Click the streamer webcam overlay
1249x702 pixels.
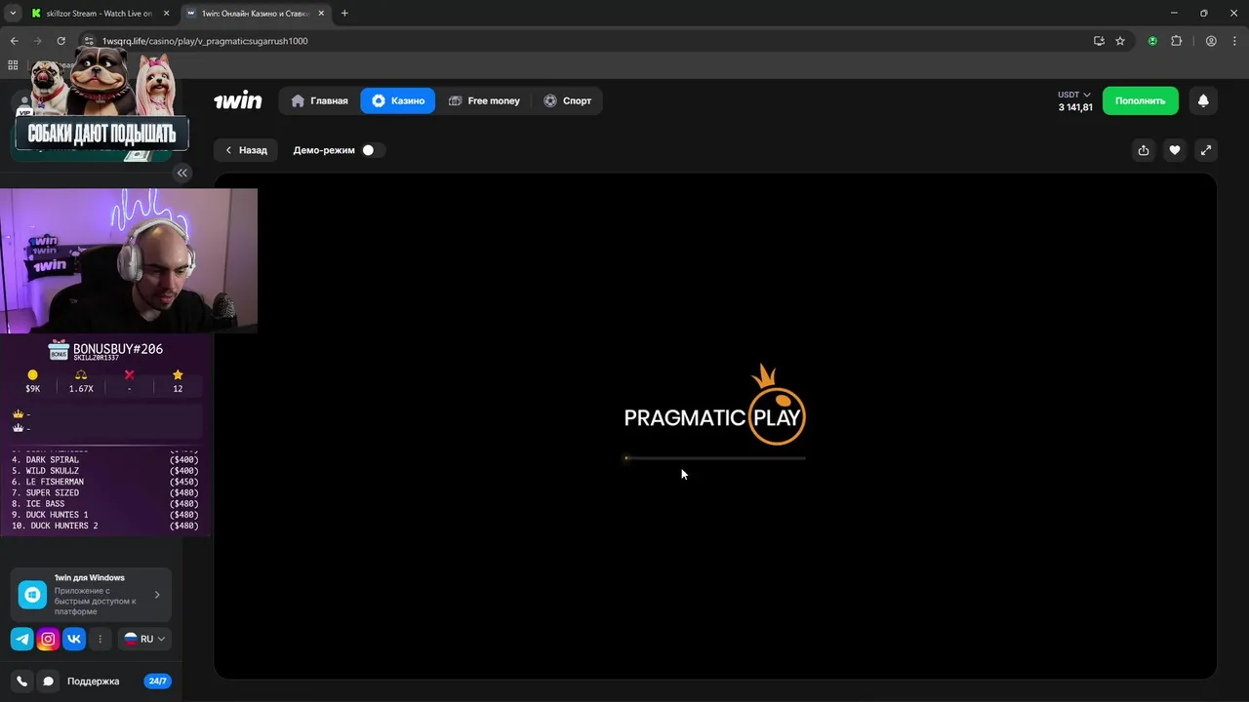pyautogui.click(x=129, y=261)
